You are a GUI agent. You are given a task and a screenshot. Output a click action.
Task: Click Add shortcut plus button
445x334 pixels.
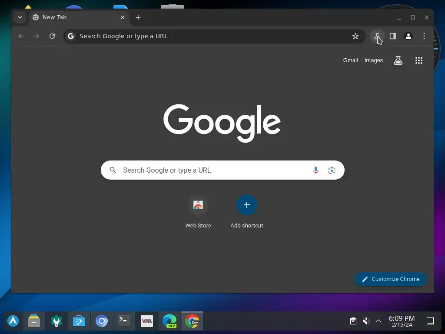click(x=247, y=205)
